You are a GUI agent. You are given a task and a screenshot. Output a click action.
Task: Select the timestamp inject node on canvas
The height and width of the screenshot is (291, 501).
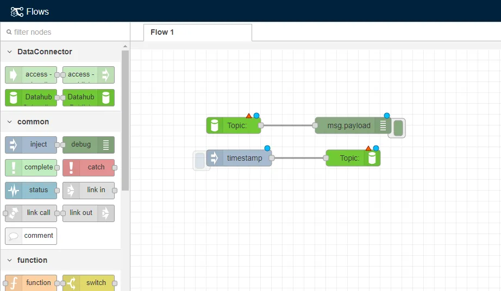[x=239, y=158]
